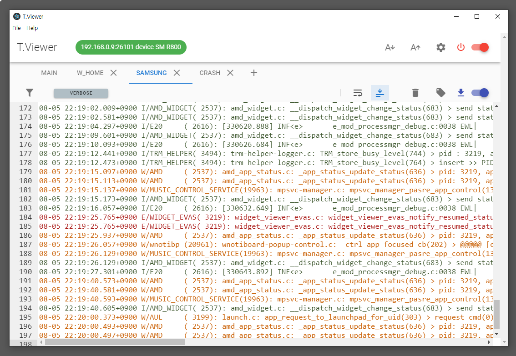The width and height of the screenshot is (516, 356).
Task: Click the T.Viewer title bar app icon
Action: (x=17, y=16)
